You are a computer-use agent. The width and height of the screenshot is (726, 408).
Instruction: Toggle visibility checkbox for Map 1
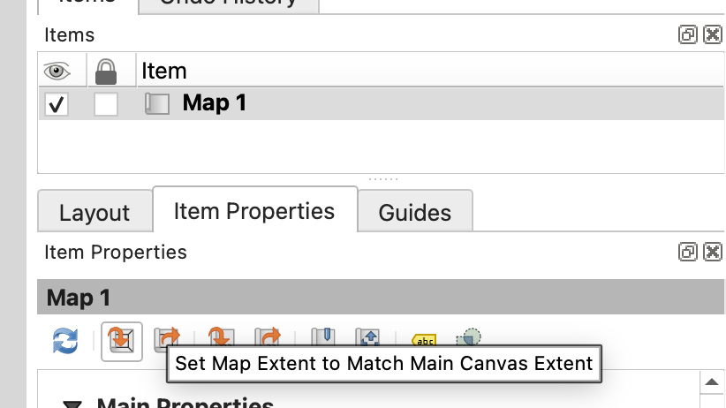click(x=57, y=104)
